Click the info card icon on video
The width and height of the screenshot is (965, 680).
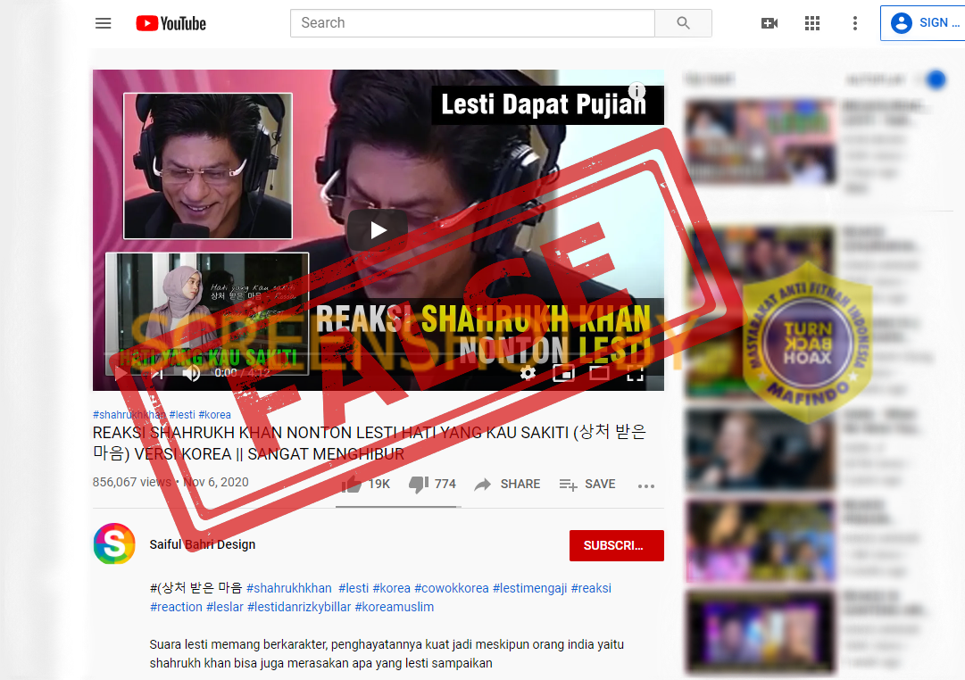coord(636,90)
